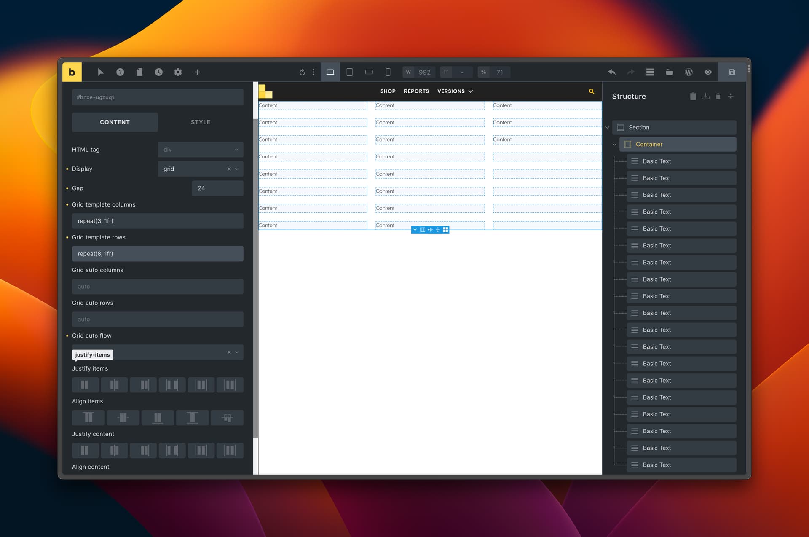Viewport: 809px width, 537px height.
Task: Switch to mobile portrait breakpoint icon
Action: point(388,72)
